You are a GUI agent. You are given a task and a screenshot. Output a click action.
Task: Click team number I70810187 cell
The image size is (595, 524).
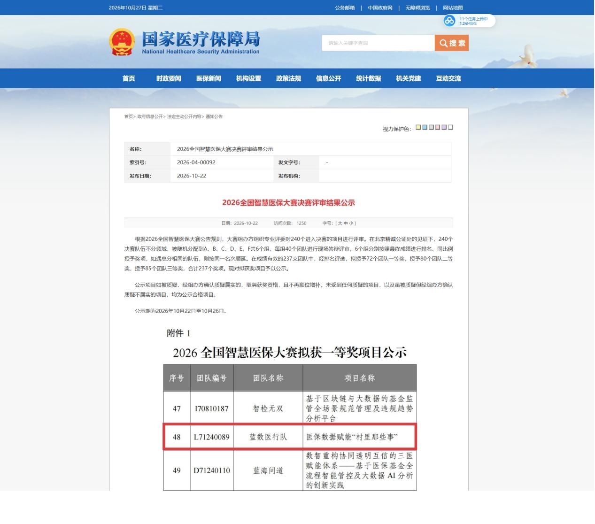(x=212, y=408)
